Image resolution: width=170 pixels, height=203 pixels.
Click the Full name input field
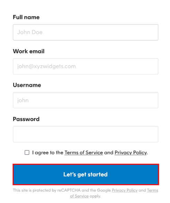[x=86, y=32]
